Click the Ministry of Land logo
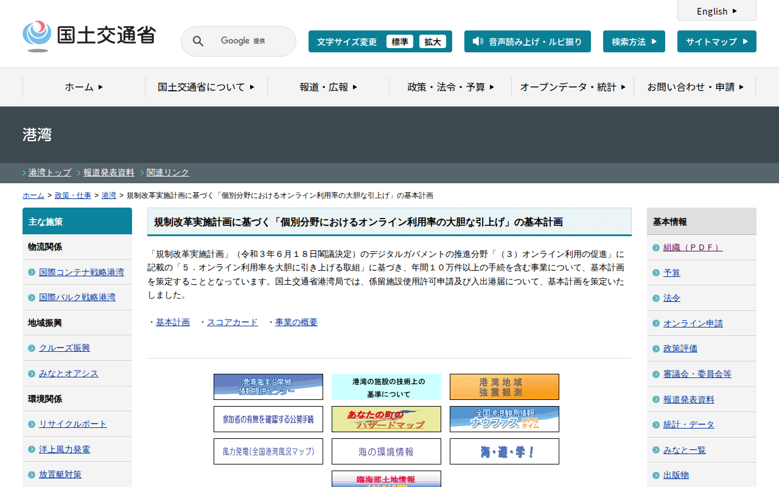The height and width of the screenshot is (487, 779). click(89, 36)
